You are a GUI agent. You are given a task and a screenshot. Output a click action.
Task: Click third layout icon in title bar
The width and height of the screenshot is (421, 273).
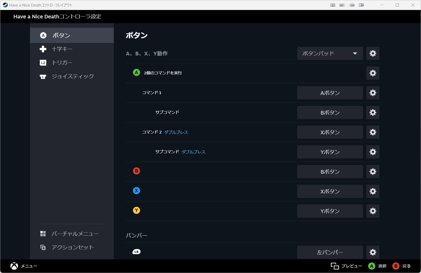tap(352, 5)
